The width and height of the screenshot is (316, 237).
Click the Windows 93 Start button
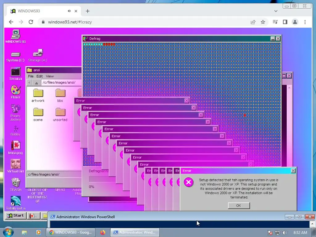click(x=16, y=216)
